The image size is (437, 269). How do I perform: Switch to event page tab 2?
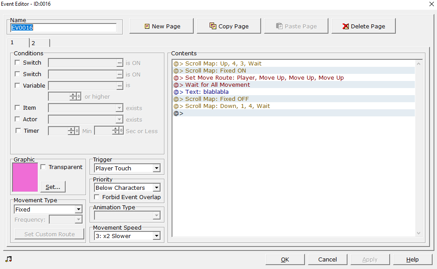coord(39,43)
